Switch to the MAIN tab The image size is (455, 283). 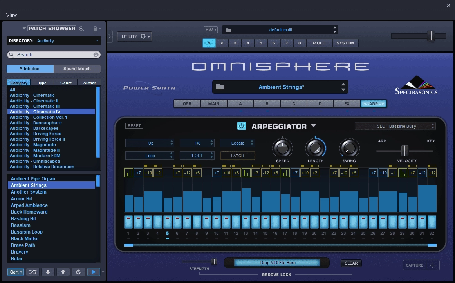tap(213, 104)
